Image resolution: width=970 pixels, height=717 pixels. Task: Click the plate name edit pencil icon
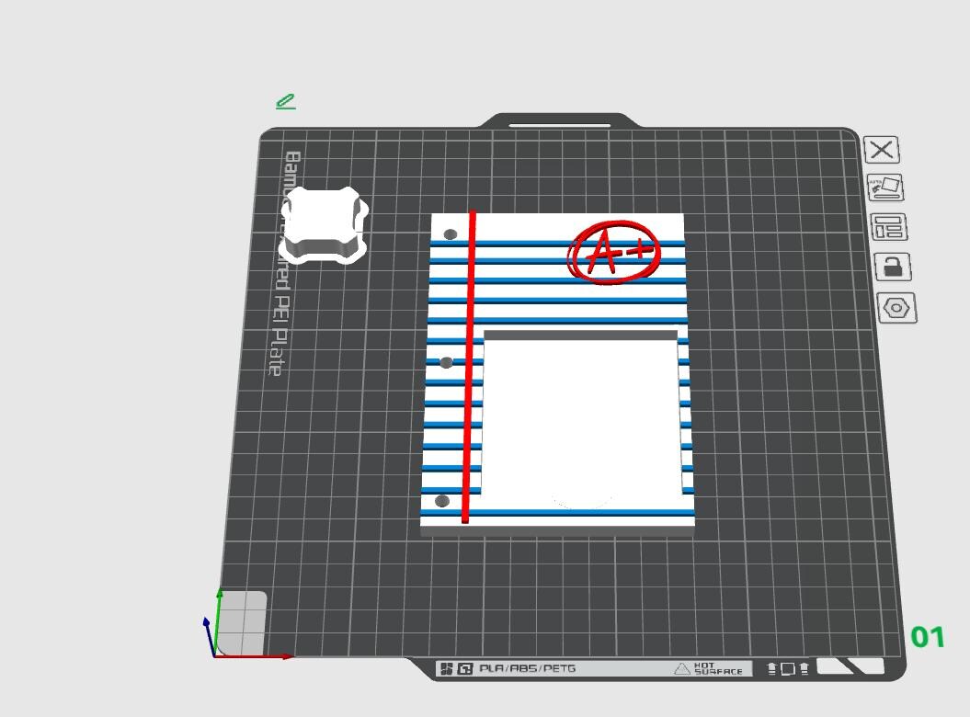point(285,101)
